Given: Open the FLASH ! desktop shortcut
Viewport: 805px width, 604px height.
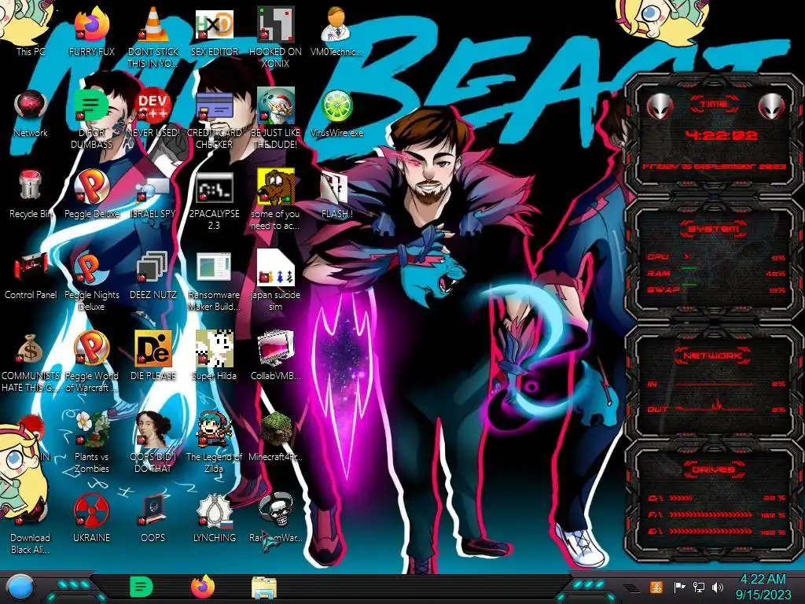Looking at the screenshot, I should coord(336,194).
